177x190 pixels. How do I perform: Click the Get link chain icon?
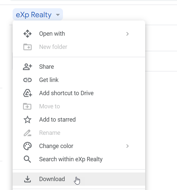pyautogui.click(x=28, y=80)
